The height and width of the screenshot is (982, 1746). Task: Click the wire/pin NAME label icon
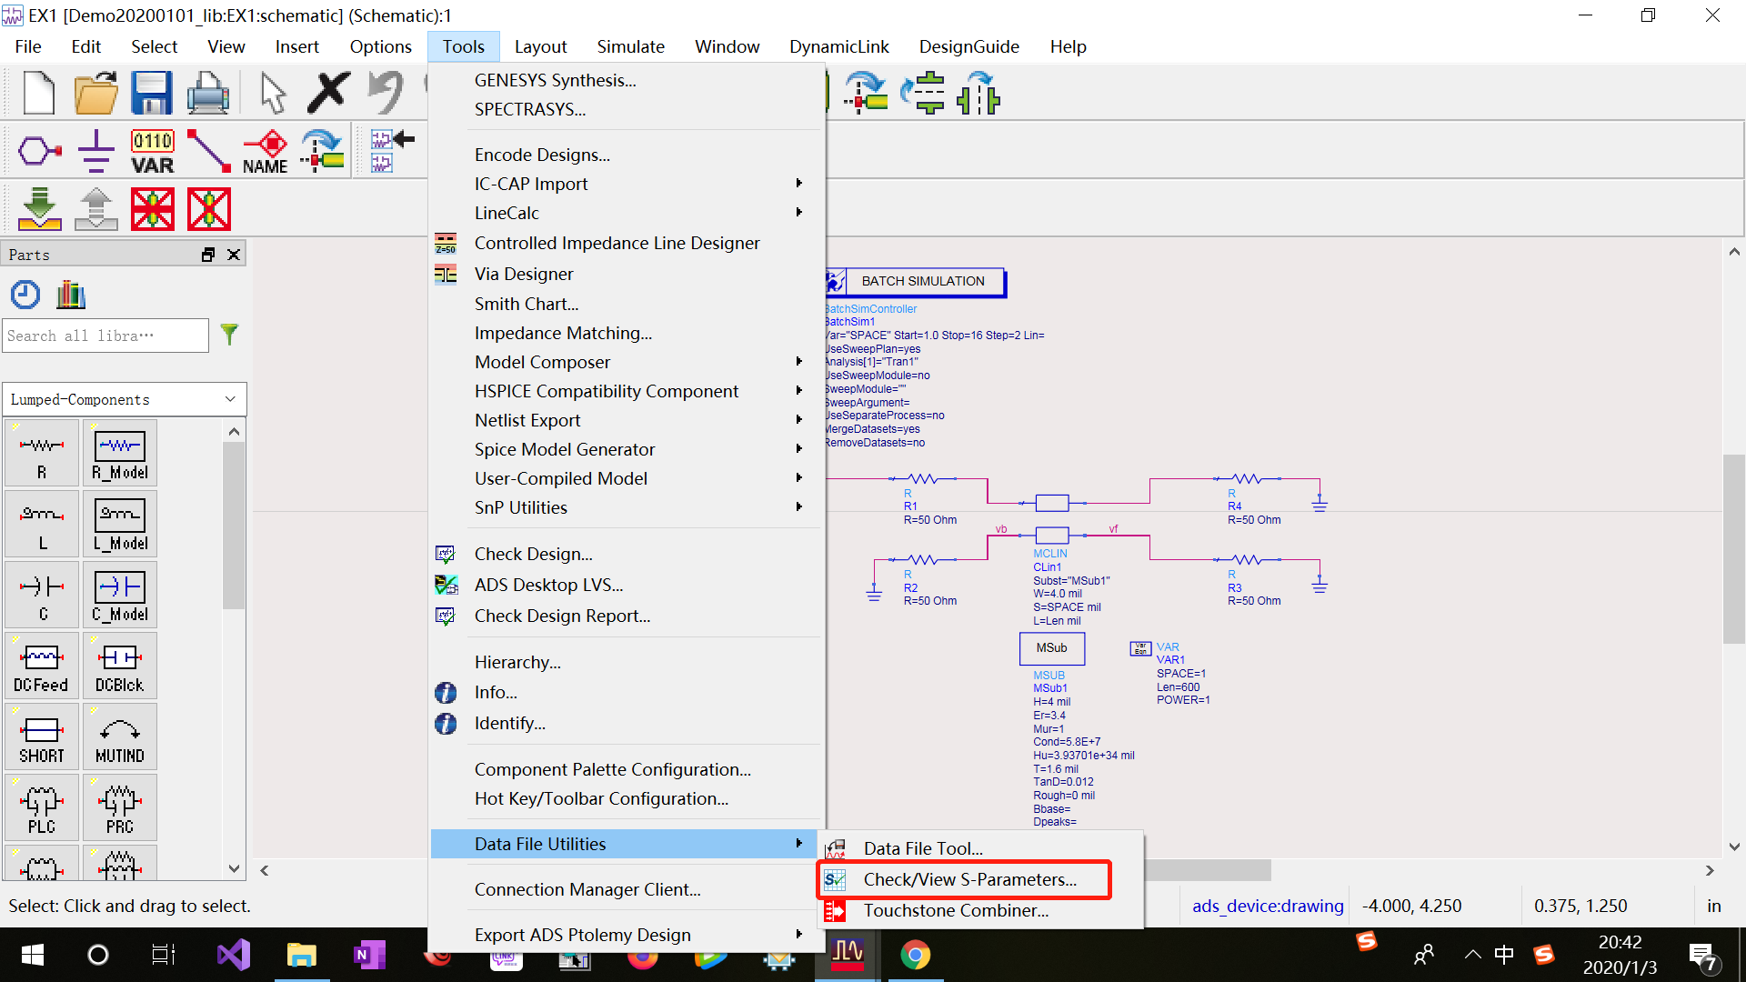click(x=265, y=151)
